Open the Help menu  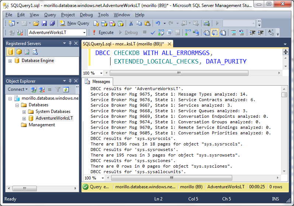pyautogui.click(x=140, y=15)
